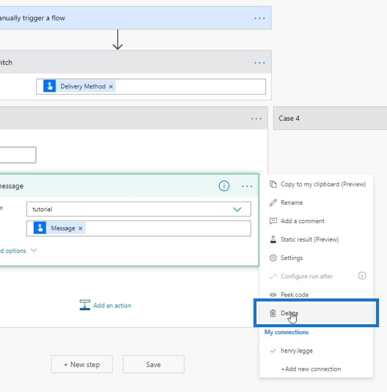Click the Add a comment icon
387x392 pixels.
(x=273, y=221)
